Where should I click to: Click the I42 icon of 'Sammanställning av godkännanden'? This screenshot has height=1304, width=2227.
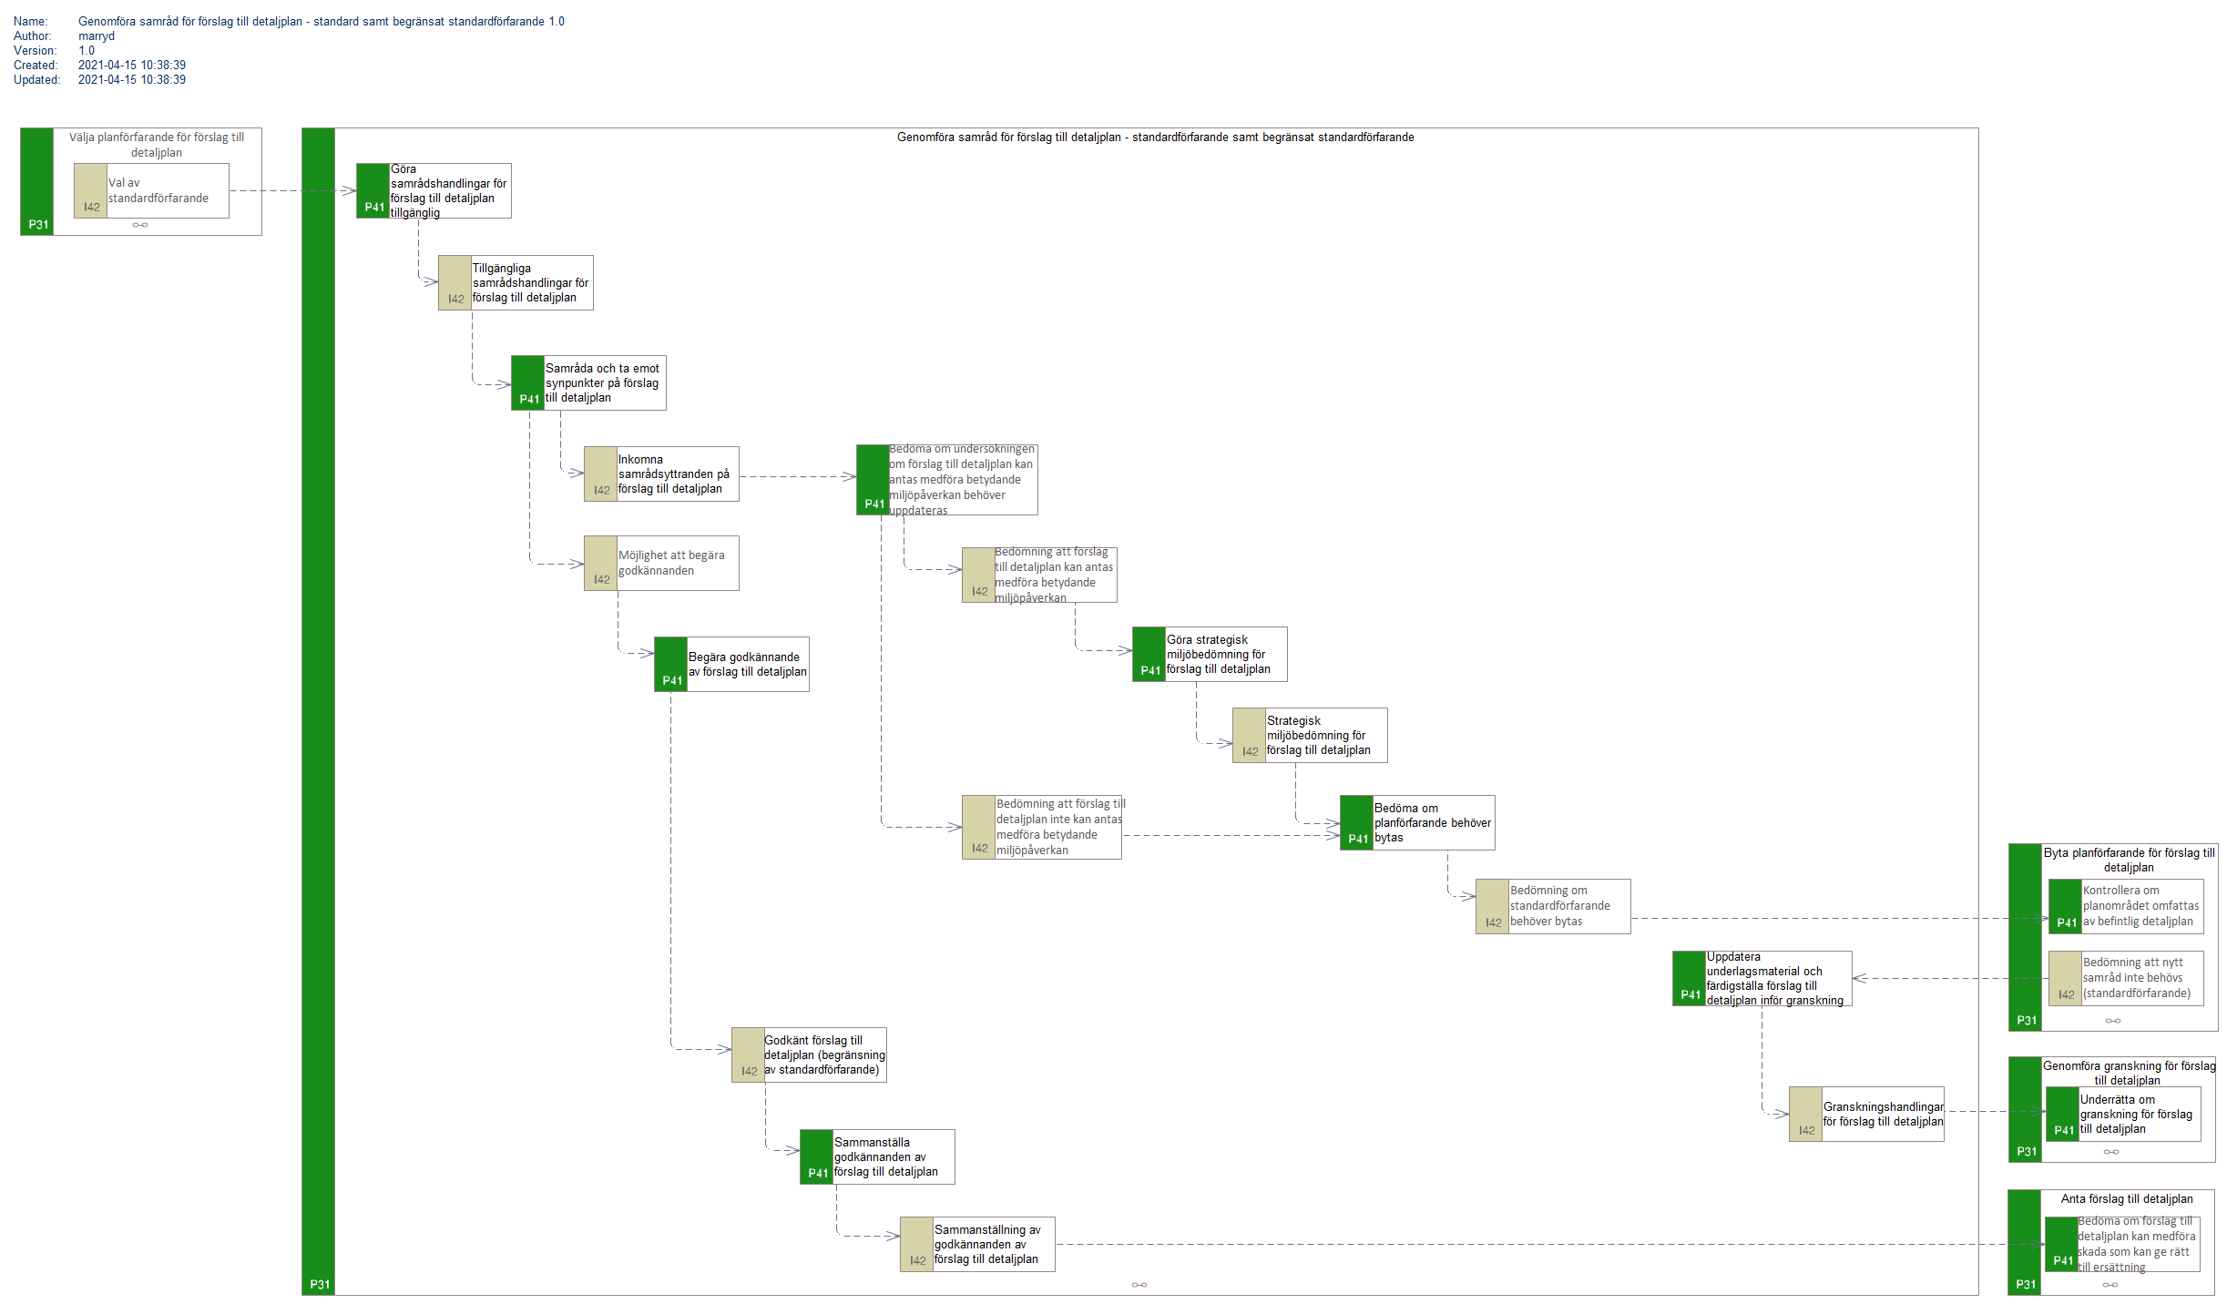(916, 1244)
